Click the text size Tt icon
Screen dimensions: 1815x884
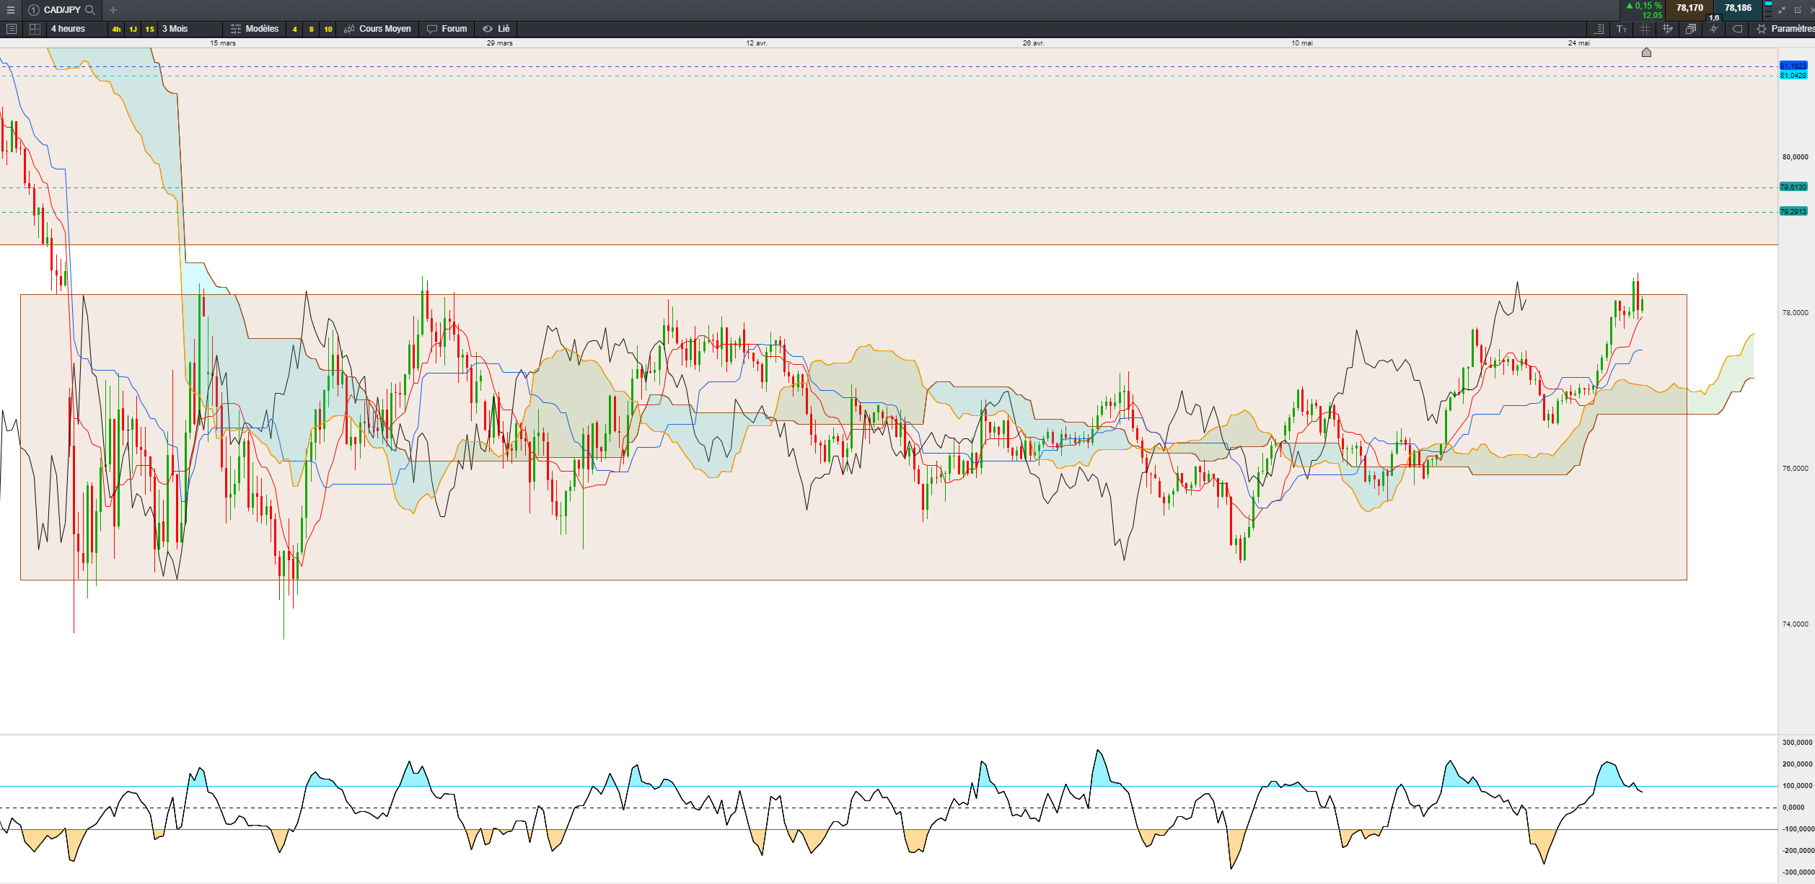point(1622,29)
